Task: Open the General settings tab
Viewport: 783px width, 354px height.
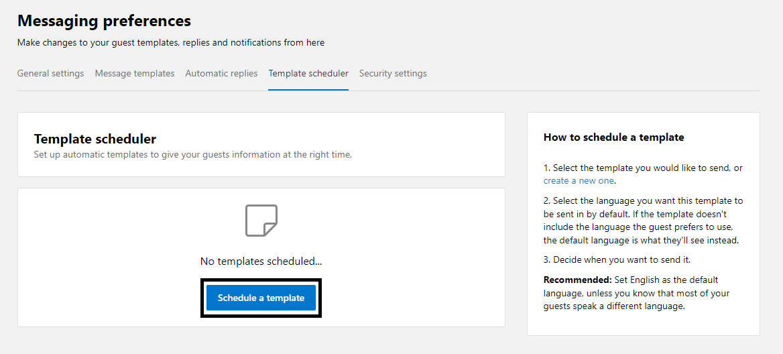Action: click(x=50, y=73)
